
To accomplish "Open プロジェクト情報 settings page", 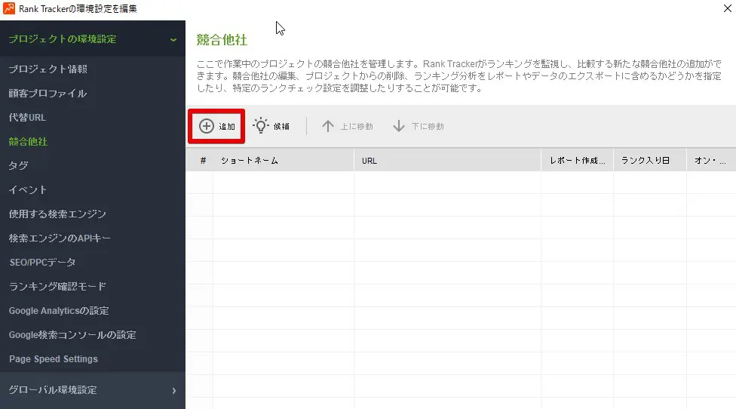I will 48,69.
